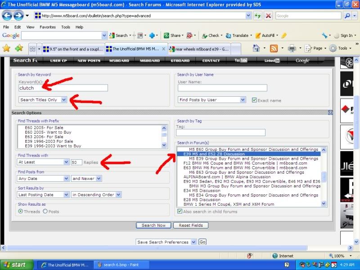Open the Save Search Preferences dropdown
Screen dimensions: 360x270
coord(166,242)
